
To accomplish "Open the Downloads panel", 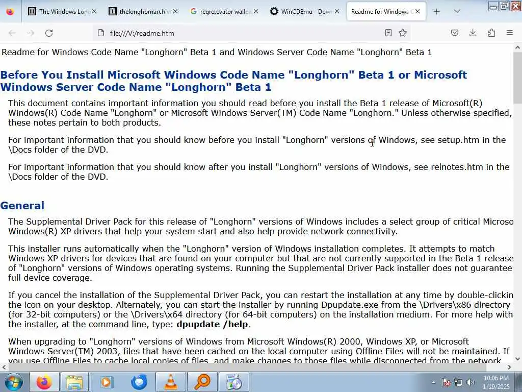I will (x=473, y=33).
